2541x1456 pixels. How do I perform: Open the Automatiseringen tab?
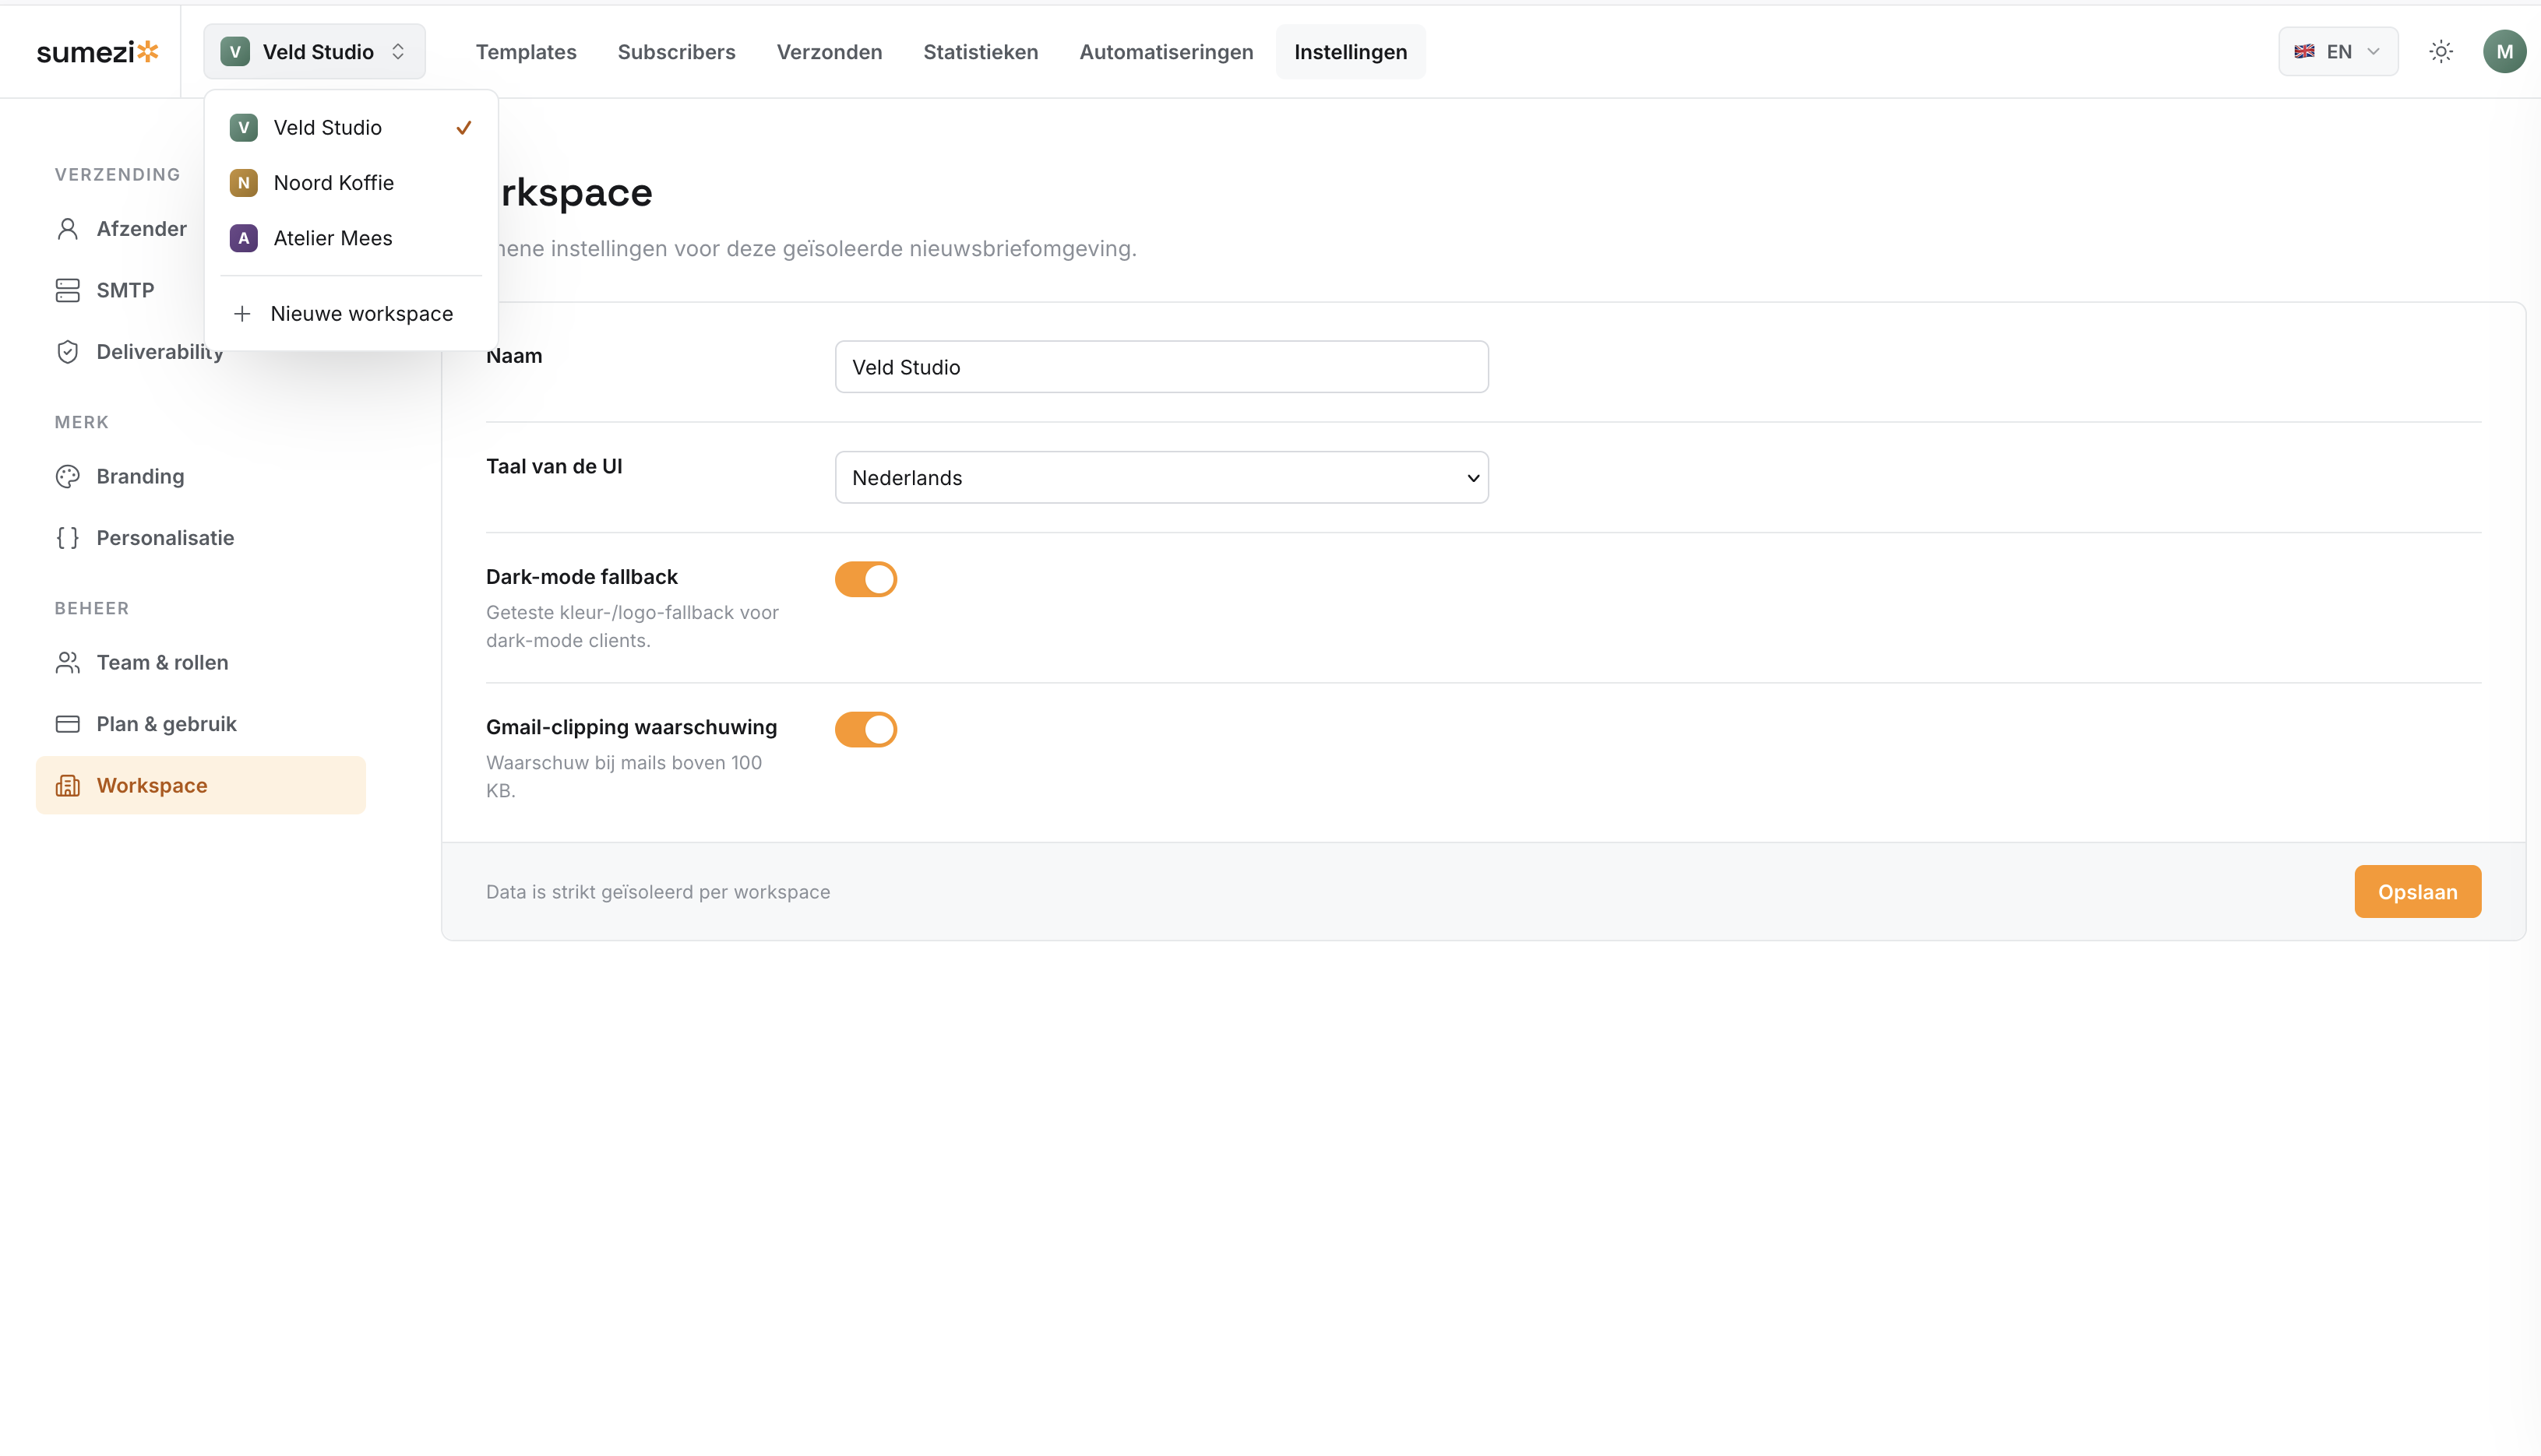[x=1165, y=51]
